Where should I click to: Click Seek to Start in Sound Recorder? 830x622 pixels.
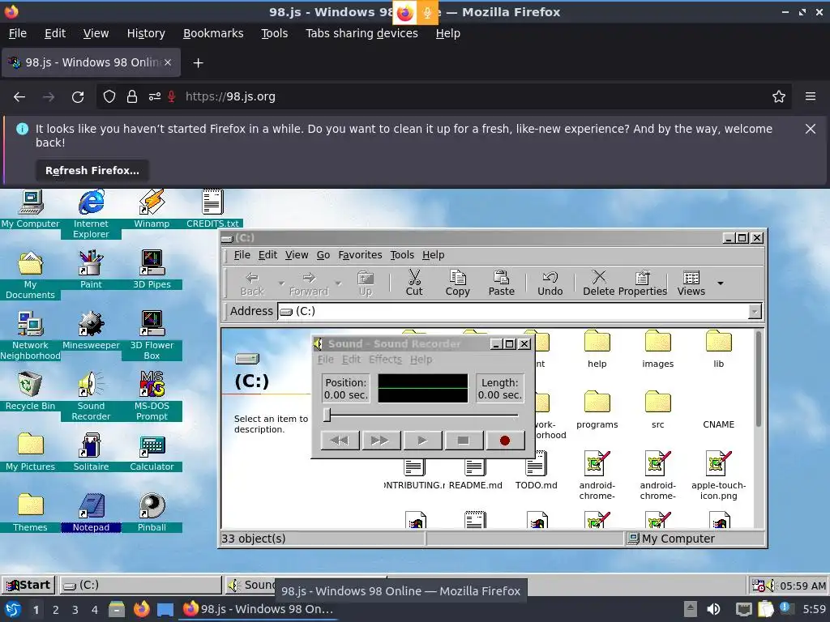coord(340,441)
